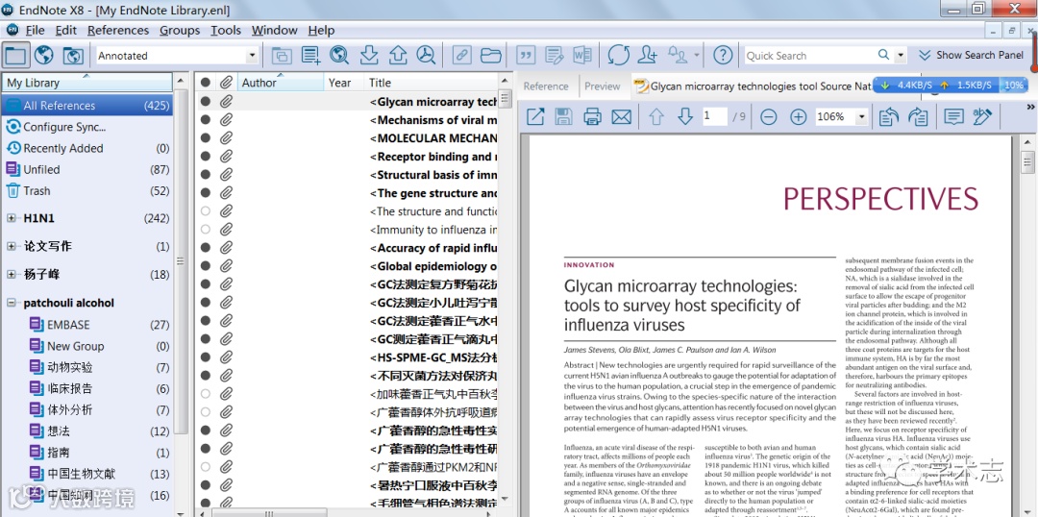Open PDF in external viewer icon
The image size is (1038, 517).
pyautogui.click(x=535, y=117)
